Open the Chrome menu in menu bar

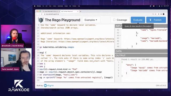click(39, 6)
